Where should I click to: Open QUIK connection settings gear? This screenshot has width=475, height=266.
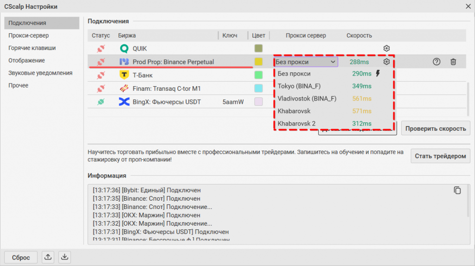click(x=386, y=49)
